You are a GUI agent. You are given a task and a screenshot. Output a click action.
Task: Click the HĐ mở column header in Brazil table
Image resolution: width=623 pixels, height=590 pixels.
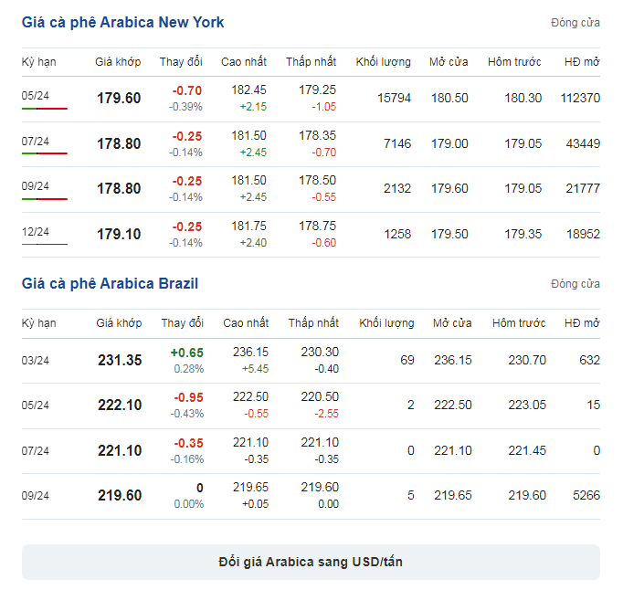pos(582,323)
